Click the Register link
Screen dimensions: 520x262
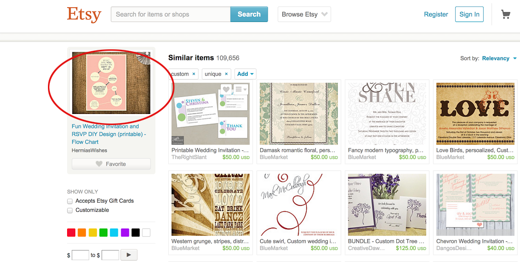click(436, 14)
